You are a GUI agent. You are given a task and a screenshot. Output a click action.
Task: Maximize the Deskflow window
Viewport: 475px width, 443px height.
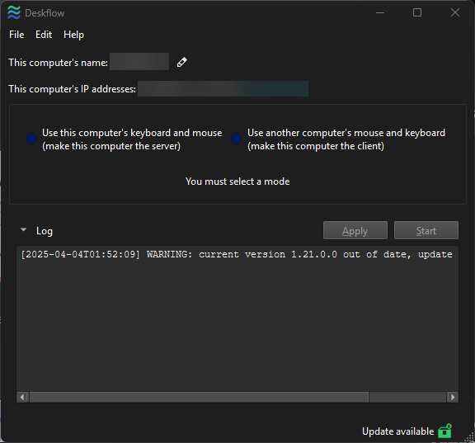point(417,12)
